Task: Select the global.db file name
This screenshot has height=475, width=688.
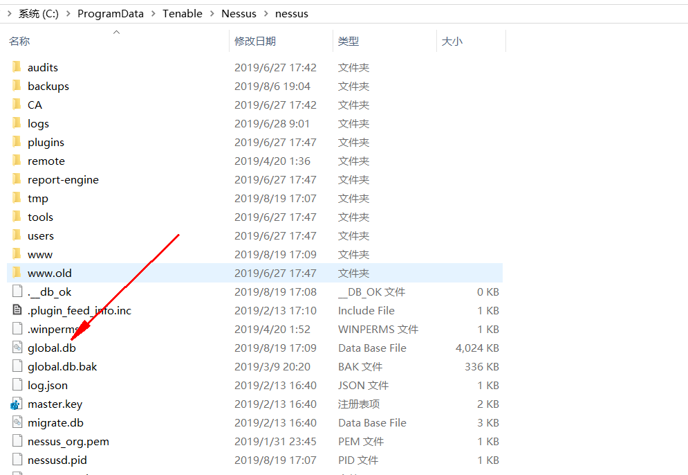Action: point(52,348)
